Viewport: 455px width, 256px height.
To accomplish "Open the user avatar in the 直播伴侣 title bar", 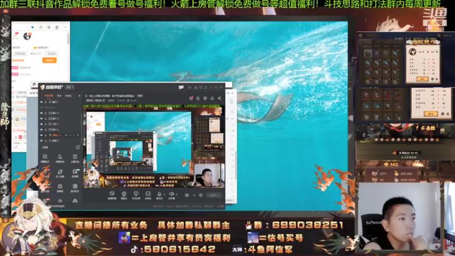I will click(x=181, y=88).
